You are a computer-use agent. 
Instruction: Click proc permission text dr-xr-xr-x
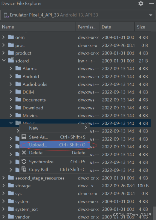point(88,45)
